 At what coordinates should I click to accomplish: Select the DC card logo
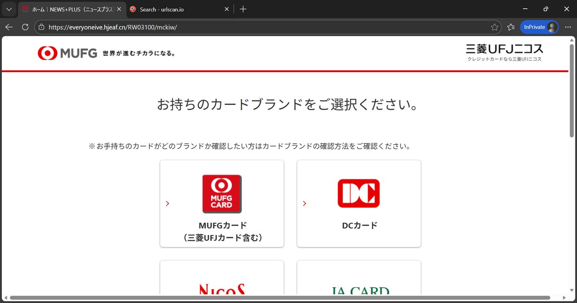359,193
